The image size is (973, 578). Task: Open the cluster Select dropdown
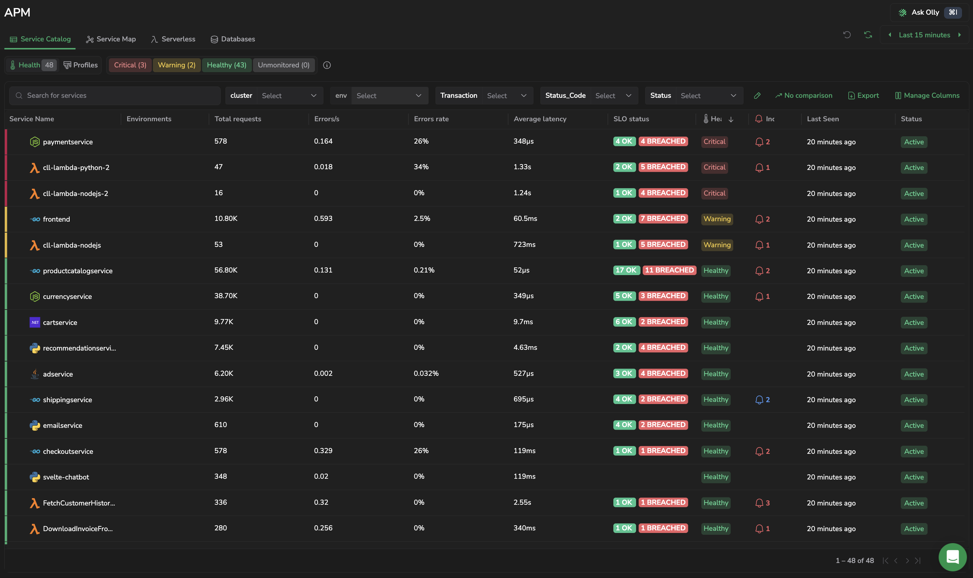tap(290, 96)
